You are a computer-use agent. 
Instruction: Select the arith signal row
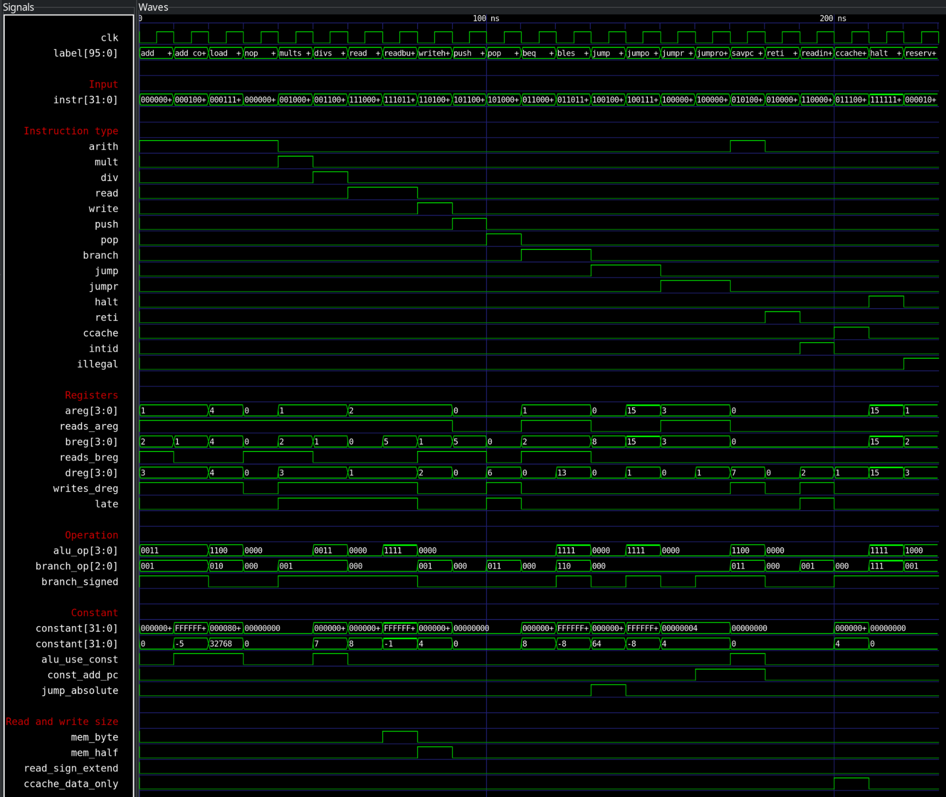(103, 146)
